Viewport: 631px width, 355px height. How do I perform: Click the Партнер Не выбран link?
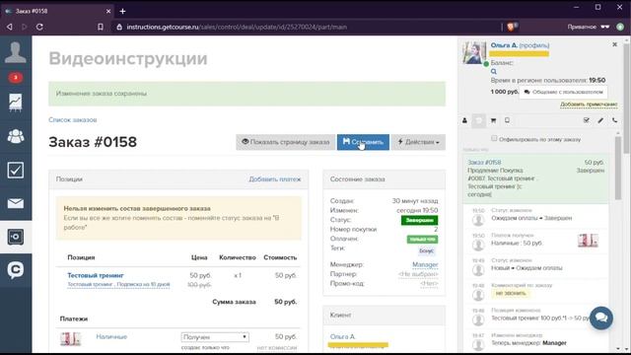pos(418,274)
